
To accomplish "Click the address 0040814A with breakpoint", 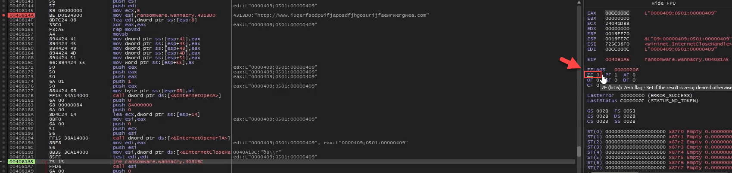I will click(22, 15).
